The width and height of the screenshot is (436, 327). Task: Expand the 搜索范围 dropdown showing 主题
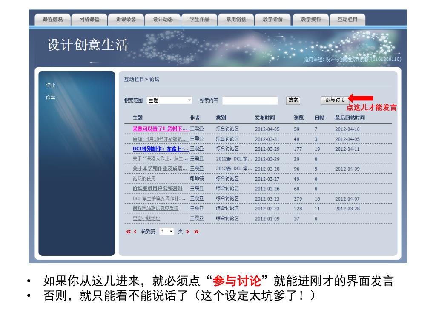point(169,100)
